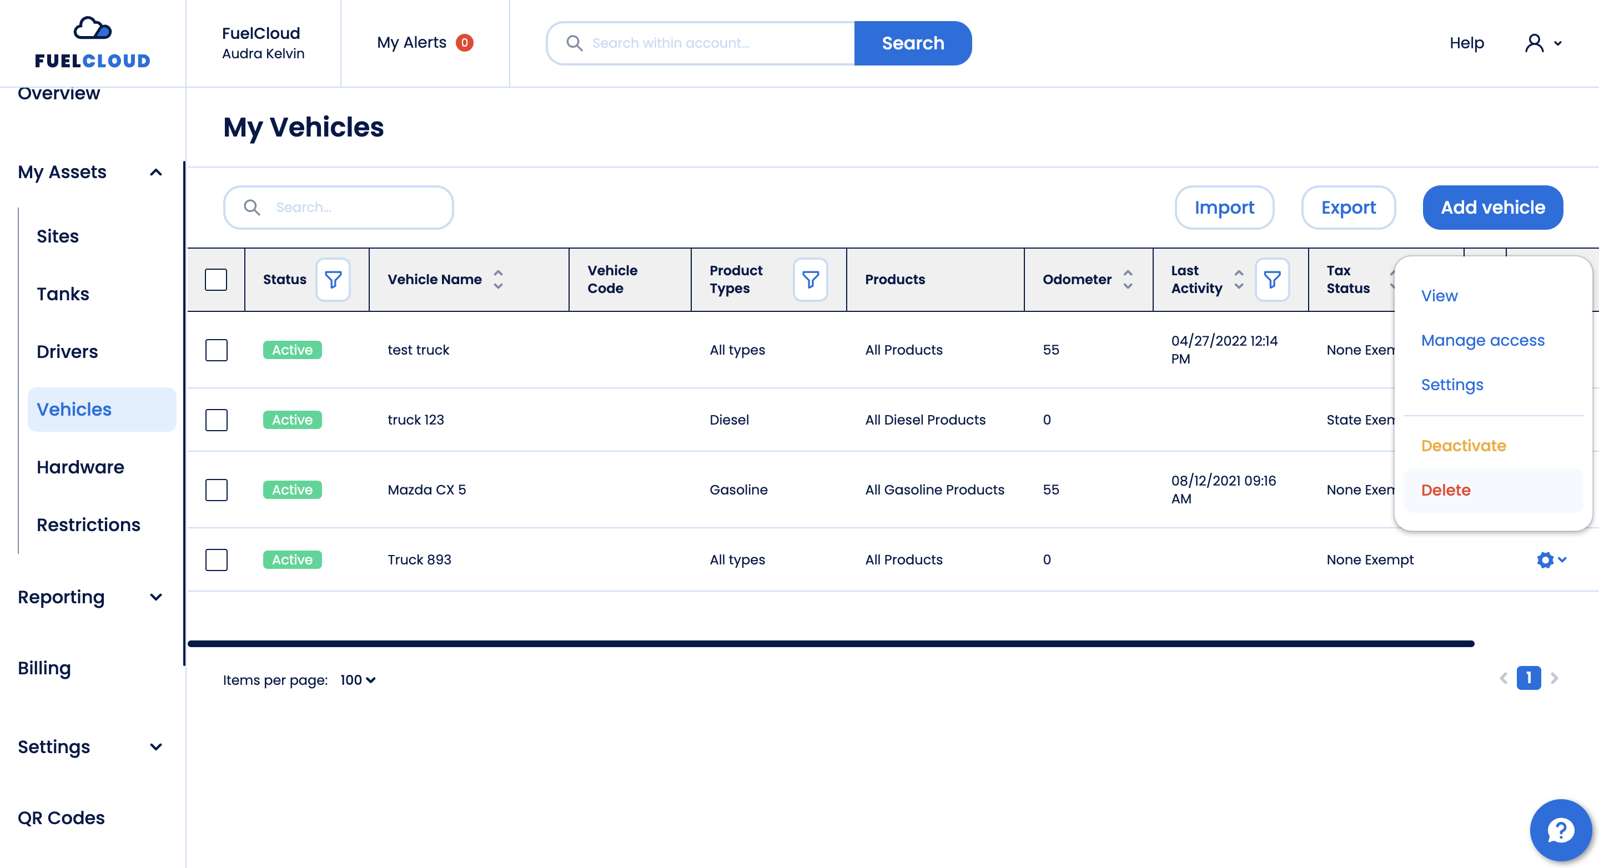Choose Delete from the context menu
The width and height of the screenshot is (1599, 868).
point(1445,489)
